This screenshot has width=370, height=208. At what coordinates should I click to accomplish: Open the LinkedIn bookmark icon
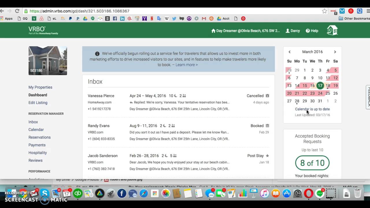pyautogui.click(x=122, y=18)
